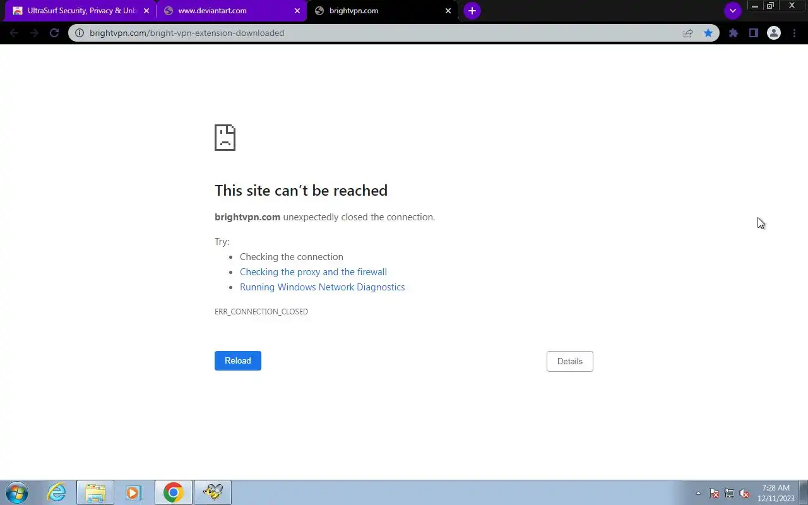Reload page using toolbar refresh icon
808x505 pixels.
[x=54, y=33]
